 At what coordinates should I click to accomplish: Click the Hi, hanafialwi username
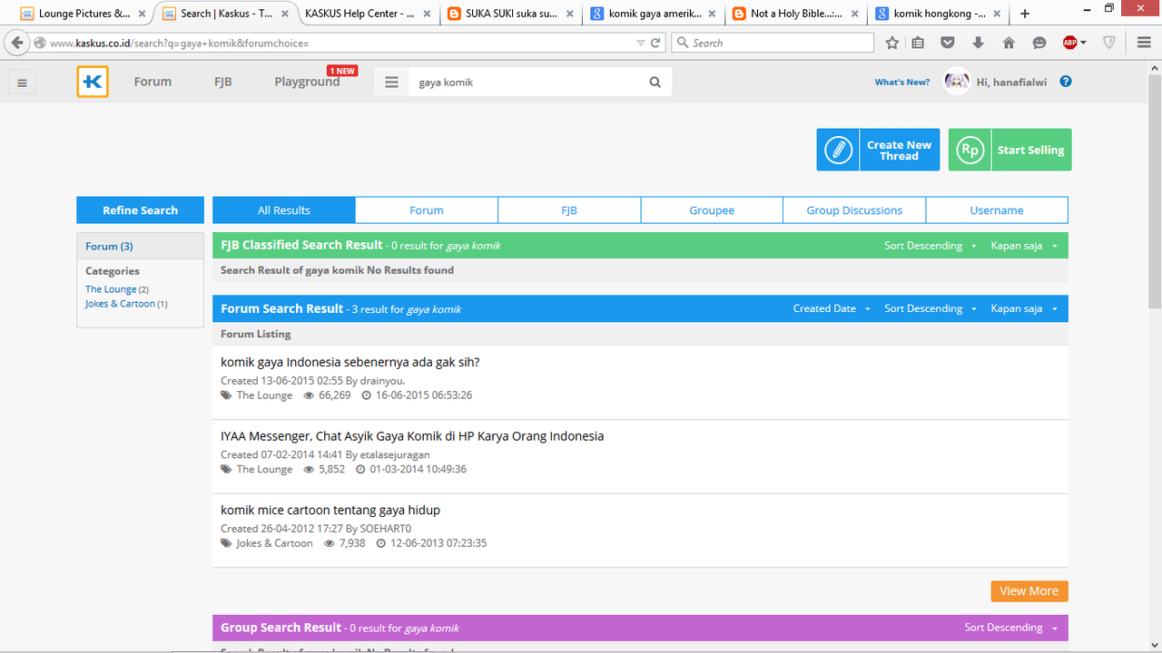(1011, 82)
